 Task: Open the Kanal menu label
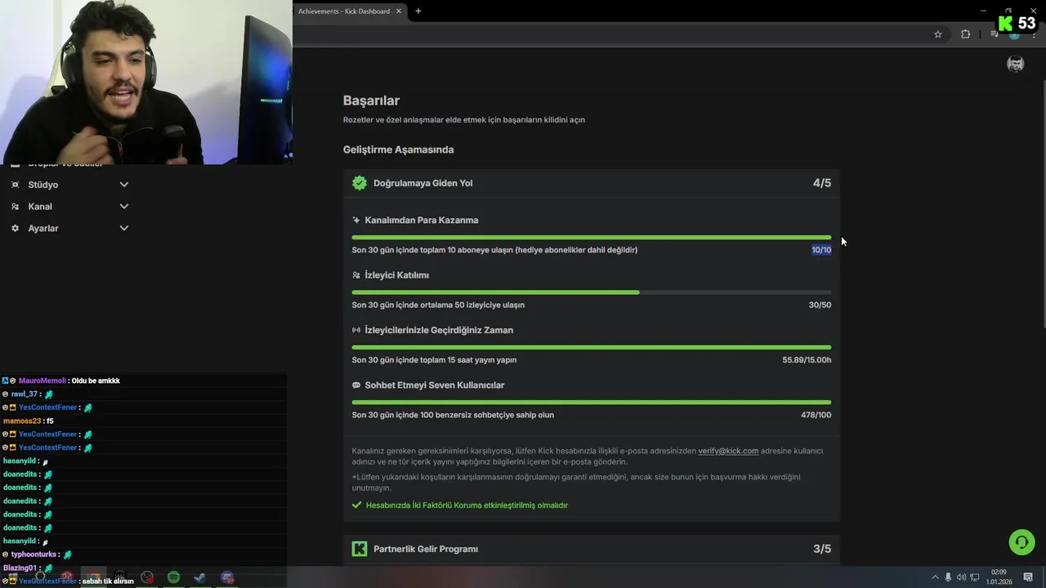[x=40, y=207]
